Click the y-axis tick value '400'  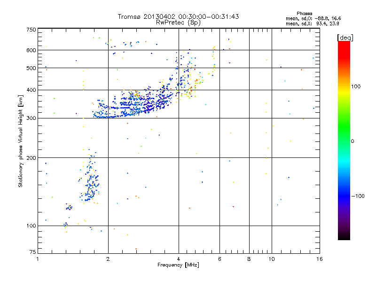pos(31,90)
